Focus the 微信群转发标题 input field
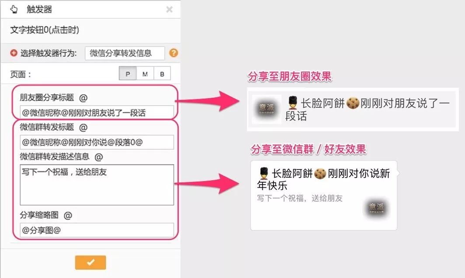 pyautogui.click(x=97, y=142)
